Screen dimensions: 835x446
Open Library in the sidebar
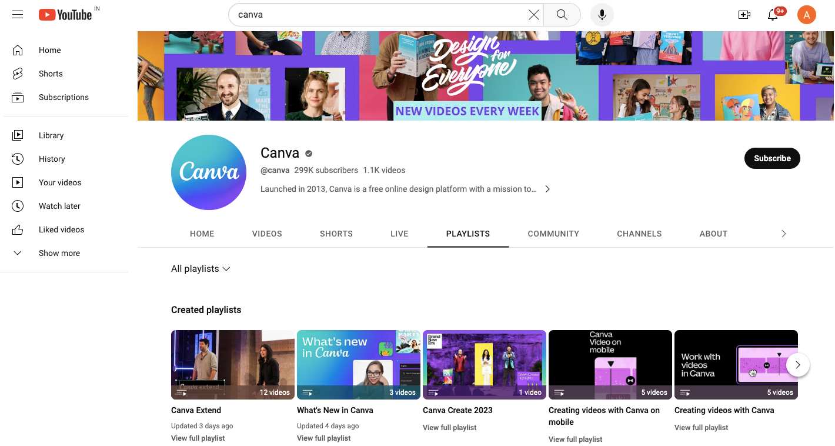[x=64, y=135]
